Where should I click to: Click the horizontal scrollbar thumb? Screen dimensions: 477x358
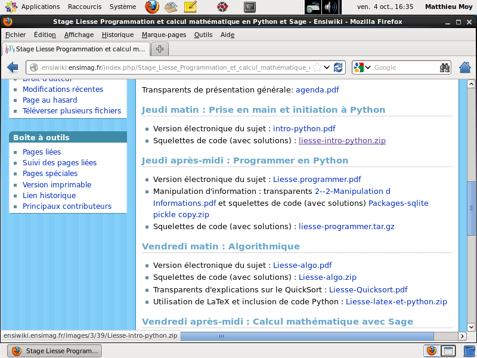tap(307, 336)
